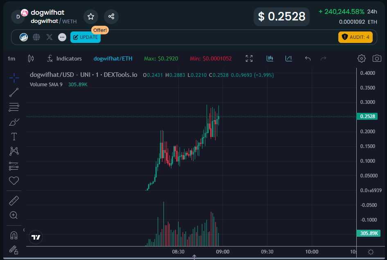Redo the chart action
The width and height of the screenshot is (387, 260).
point(323,58)
